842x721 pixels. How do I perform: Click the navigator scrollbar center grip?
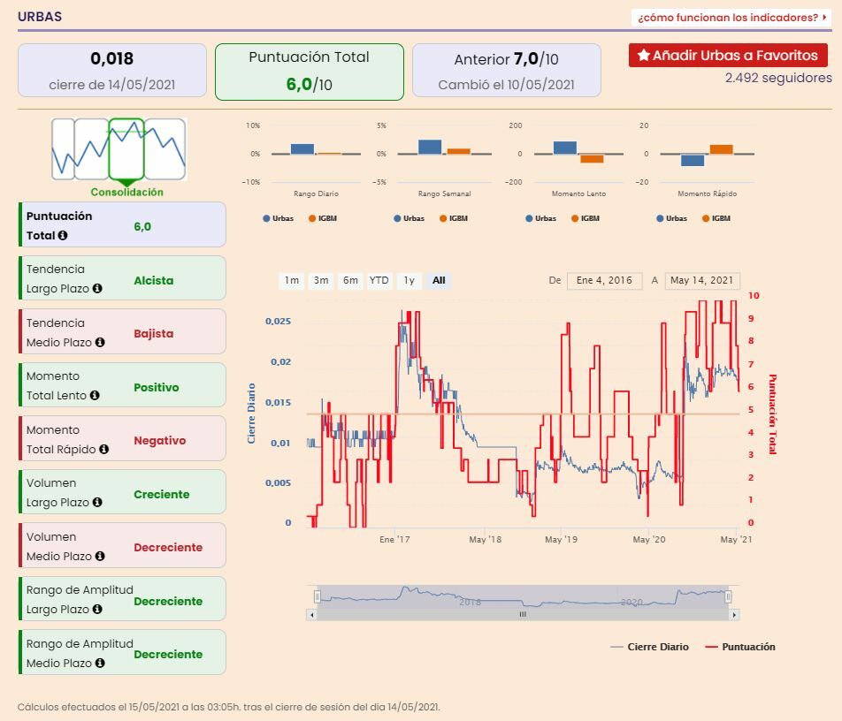[523, 615]
